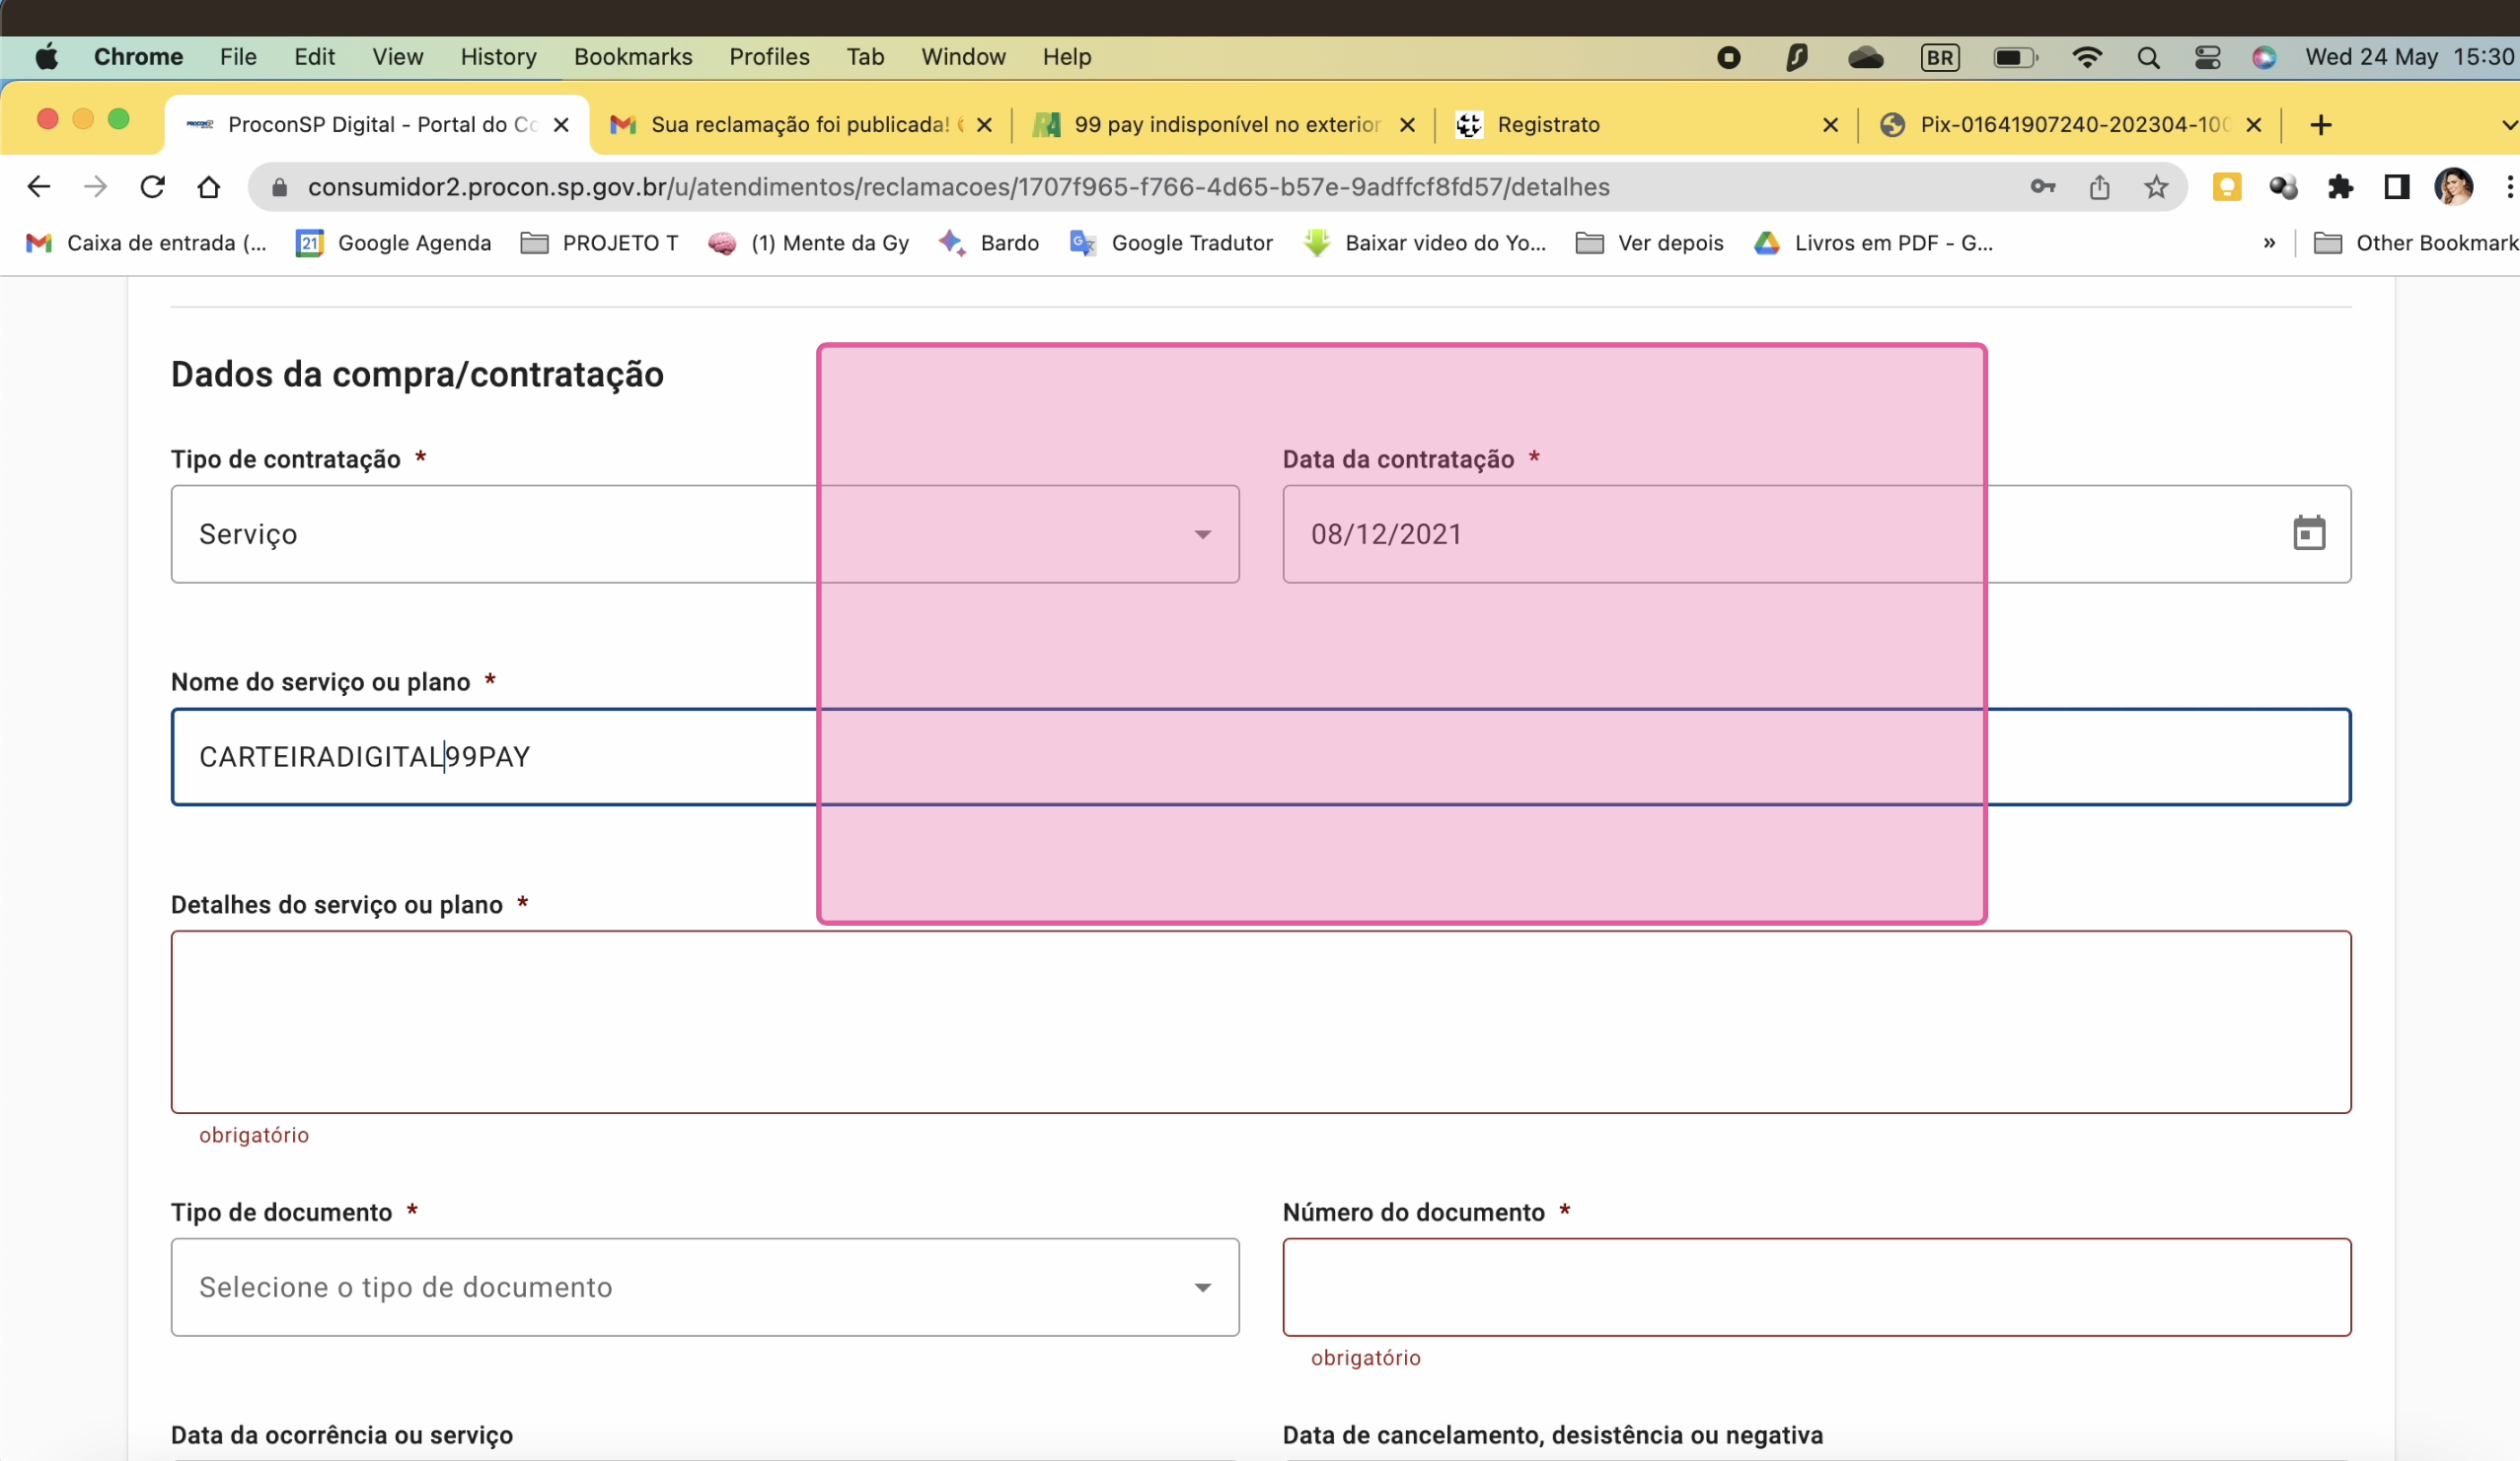Open macOS Spotlight search
This screenshot has height=1461, width=2520.
click(2147, 58)
